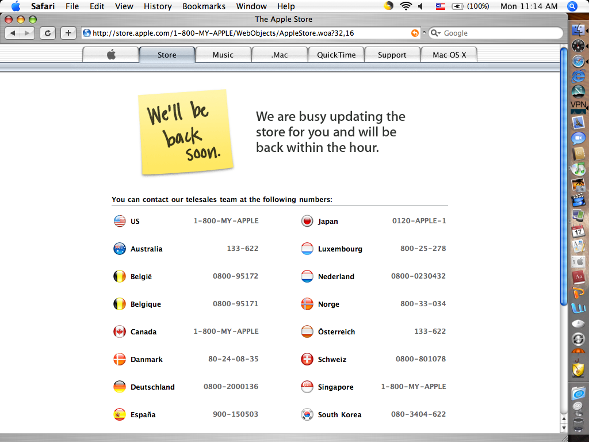The width and height of the screenshot is (589, 442).
Task: Open the Edit menu
Action: pos(97,6)
